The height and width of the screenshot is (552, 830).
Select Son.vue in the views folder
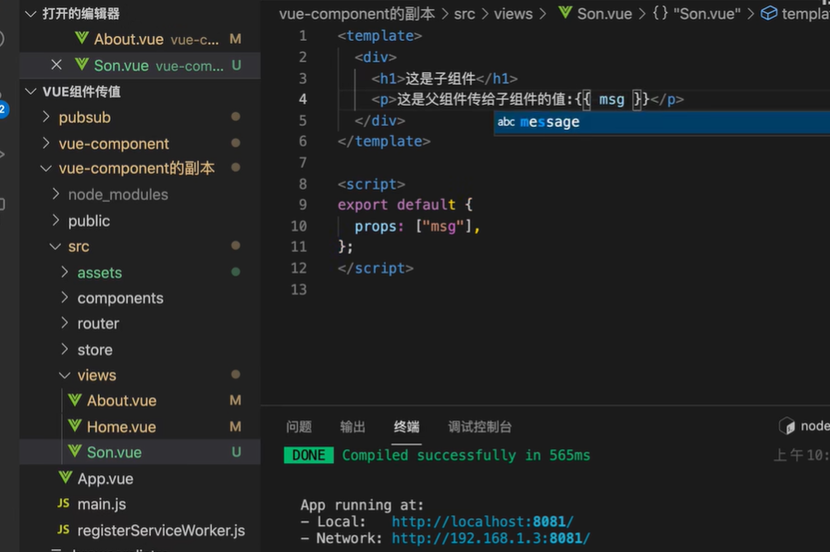click(115, 452)
